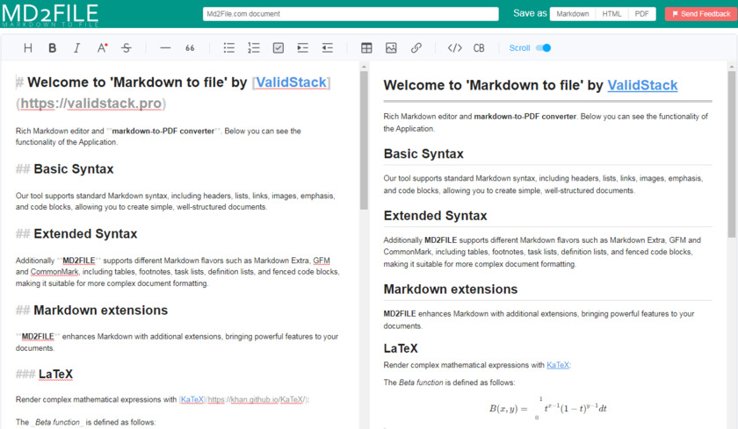Image resolution: width=738 pixels, height=429 pixels.
Task: Insert a table from the toolbar
Action: coord(366,48)
